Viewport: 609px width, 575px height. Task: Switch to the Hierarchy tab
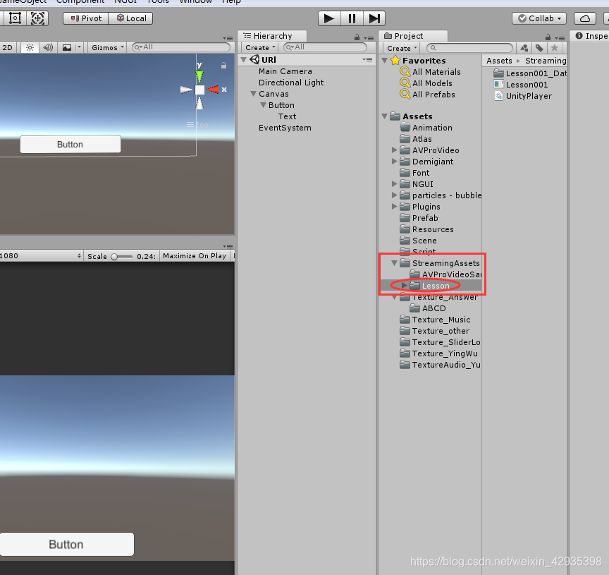point(272,36)
